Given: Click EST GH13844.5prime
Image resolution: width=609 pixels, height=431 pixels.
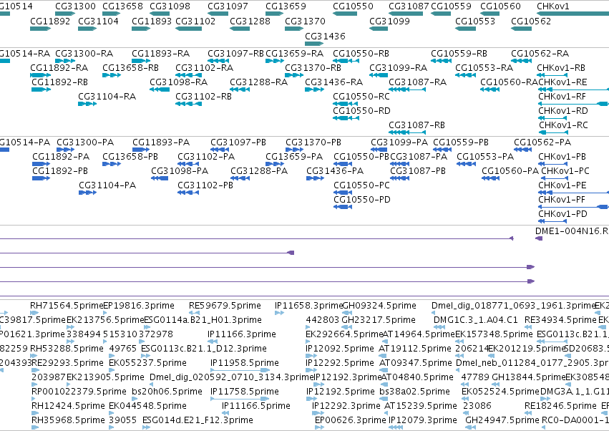Looking at the screenshot, I should (x=529, y=377).
